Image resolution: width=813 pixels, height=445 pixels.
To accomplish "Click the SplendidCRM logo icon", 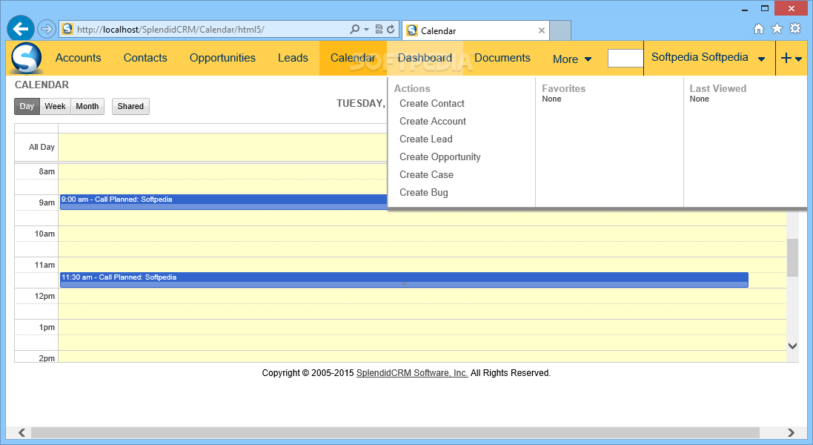I will (25, 58).
